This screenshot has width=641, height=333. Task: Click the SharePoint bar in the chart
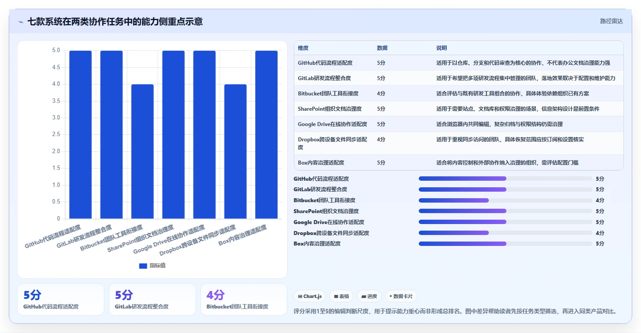point(174,135)
